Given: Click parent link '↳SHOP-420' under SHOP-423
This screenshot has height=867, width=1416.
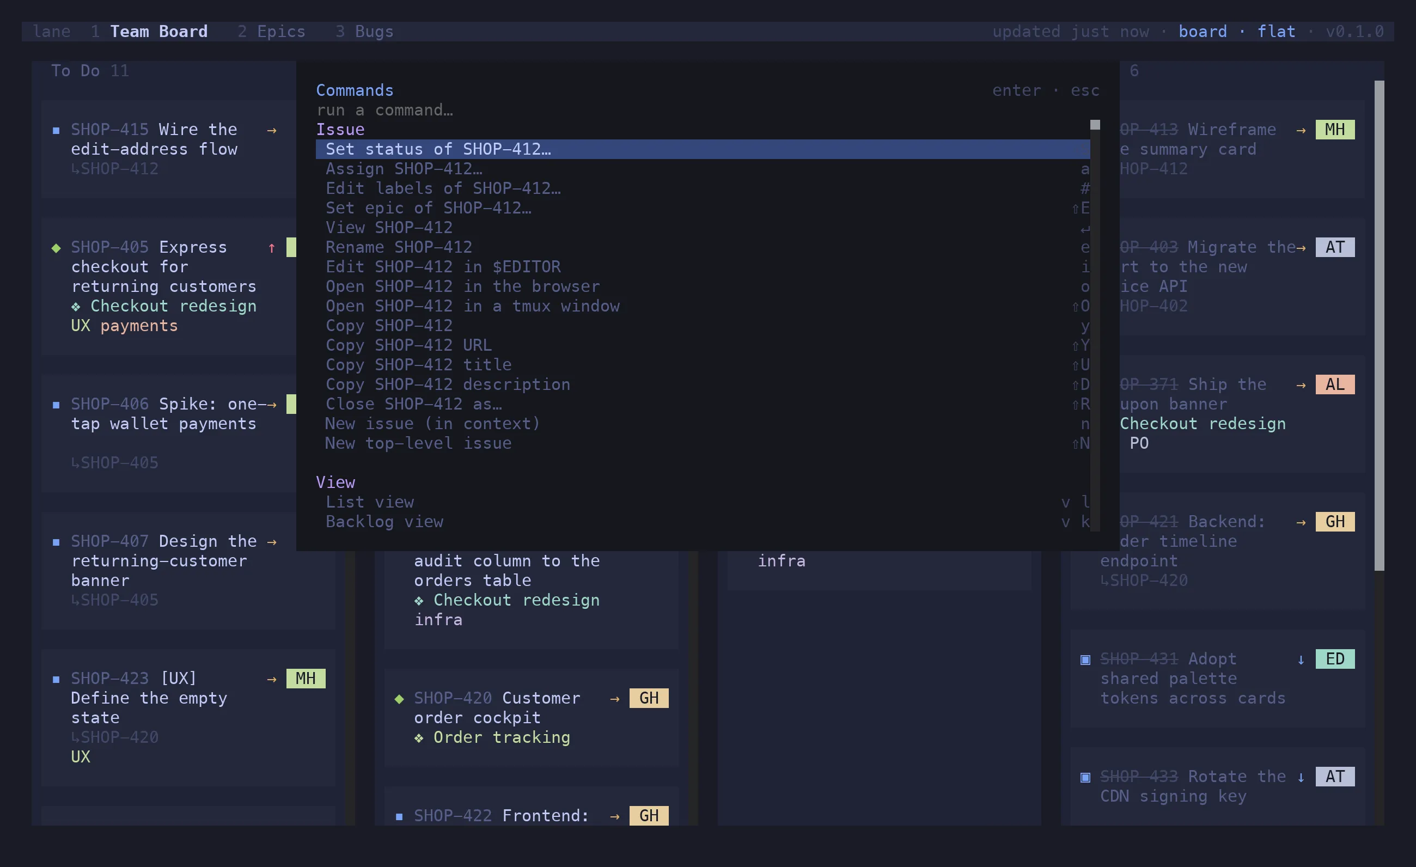Looking at the screenshot, I should pyautogui.click(x=115, y=738).
